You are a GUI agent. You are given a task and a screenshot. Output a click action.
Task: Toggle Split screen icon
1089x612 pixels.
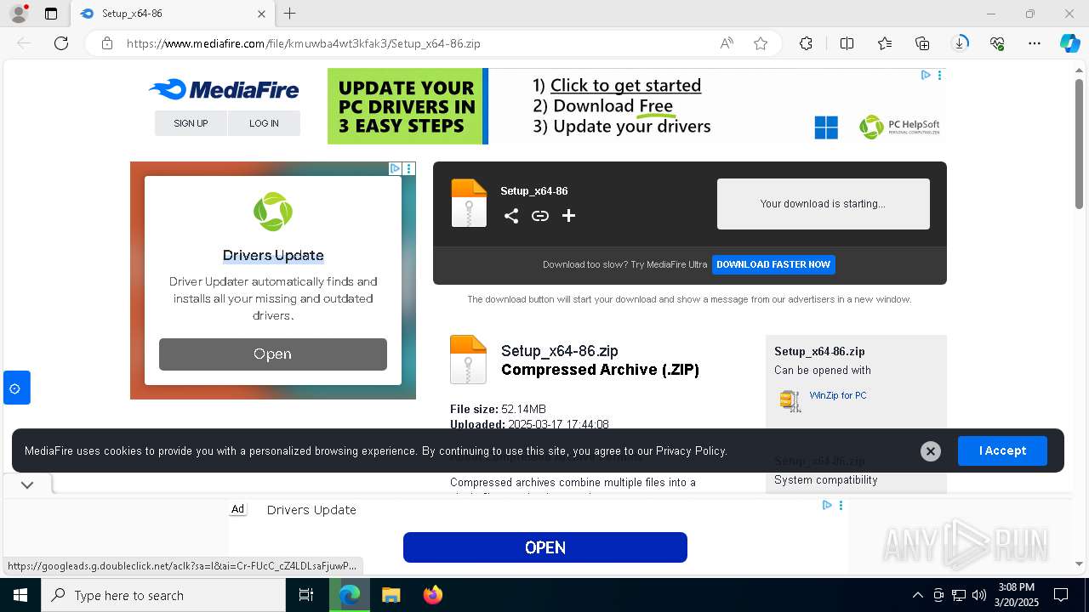coord(847,43)
